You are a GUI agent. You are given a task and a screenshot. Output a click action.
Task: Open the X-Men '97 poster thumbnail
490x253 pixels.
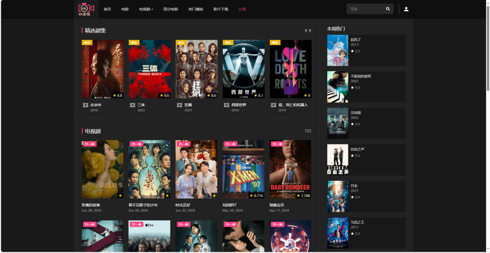(243, 169)
